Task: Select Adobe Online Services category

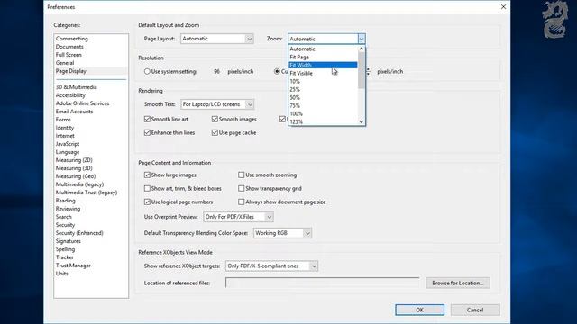Action: tap(82, 103)
